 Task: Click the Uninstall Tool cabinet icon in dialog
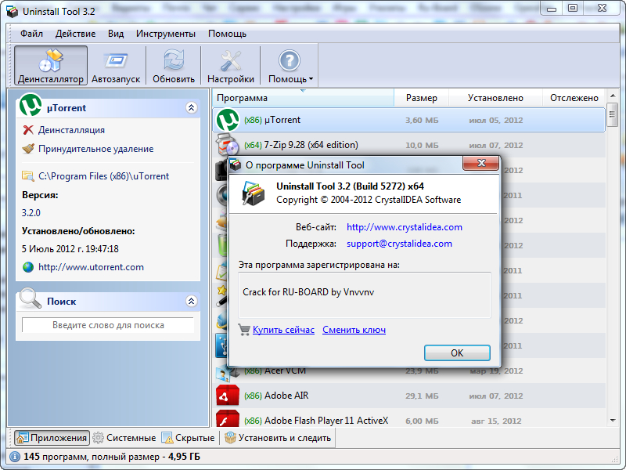click(253, 193)
